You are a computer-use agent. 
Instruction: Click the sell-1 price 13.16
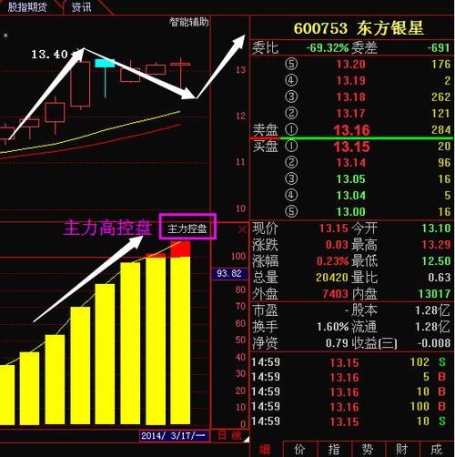pos(351,130)
